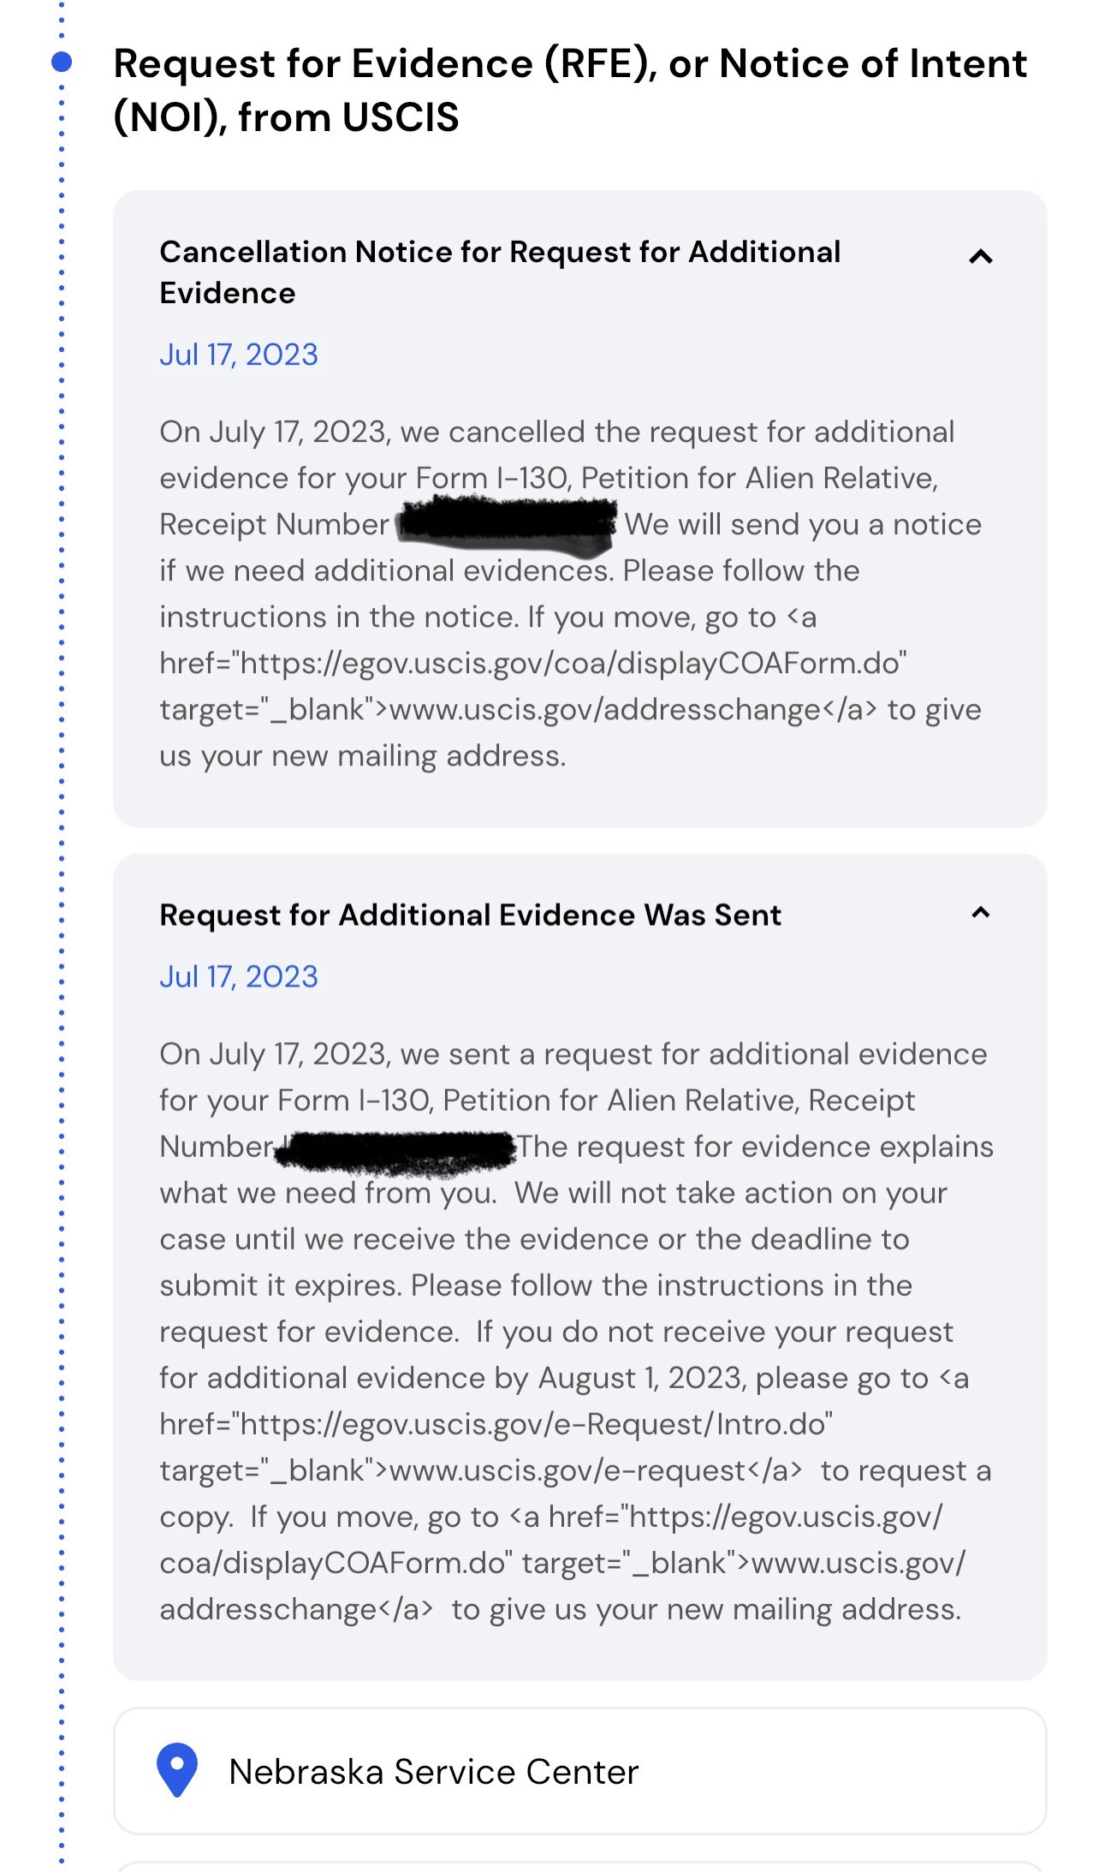Screen dimensions: 1099x1872
Task: Click the redacted receipt number in request notice
Action: (396, 1148)
